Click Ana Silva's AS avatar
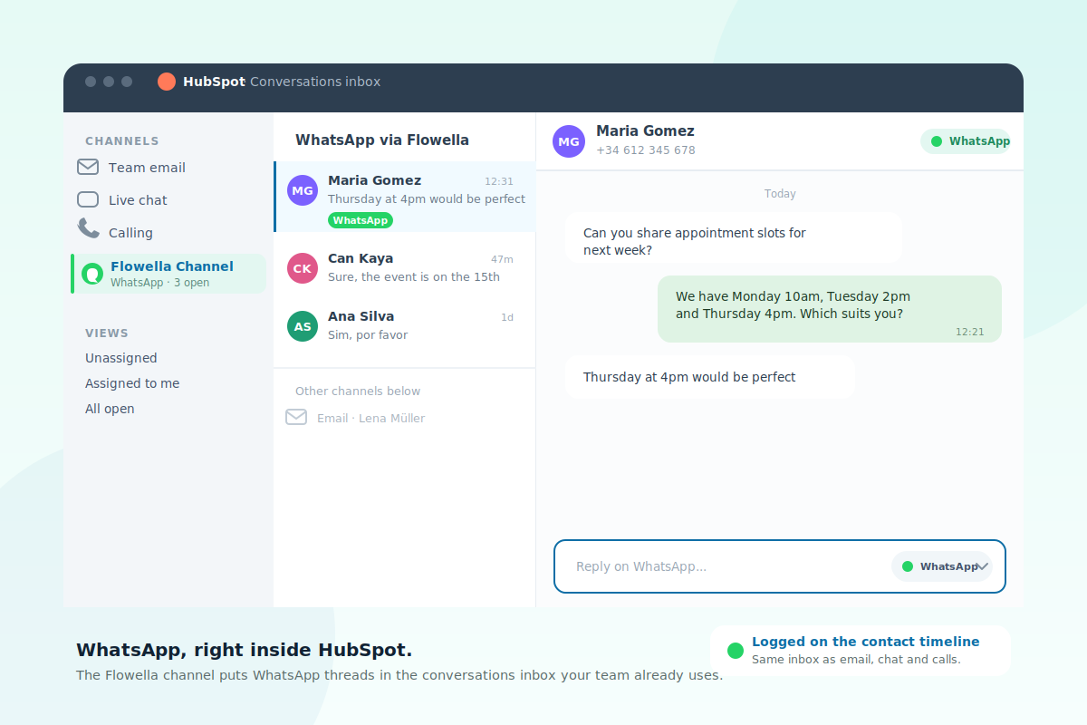This screenshot has width=1087, height=725. click(x=303, y=326)
